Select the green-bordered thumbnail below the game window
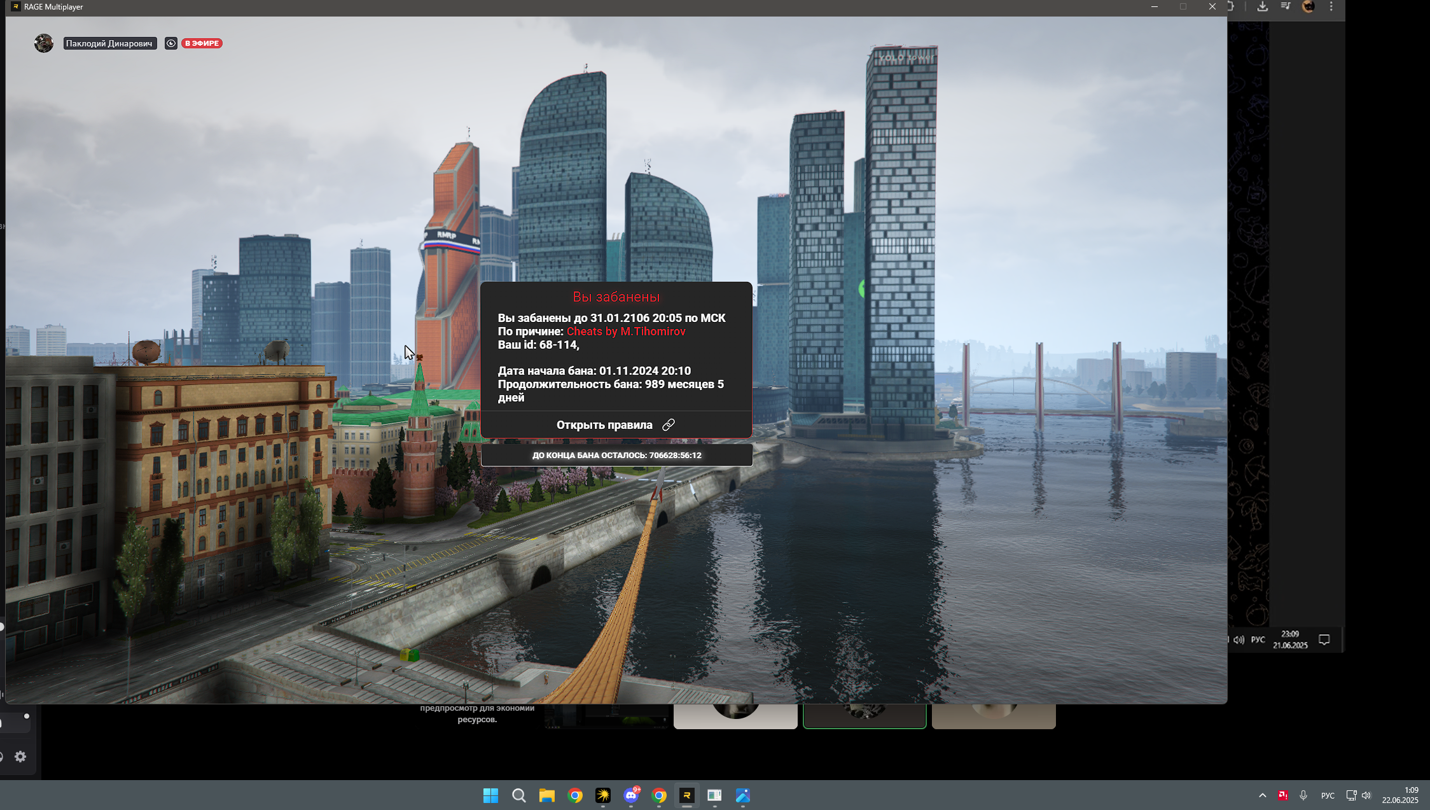Screen dimensions: 1430x810 pyautogui.click(x=864, y=715)
